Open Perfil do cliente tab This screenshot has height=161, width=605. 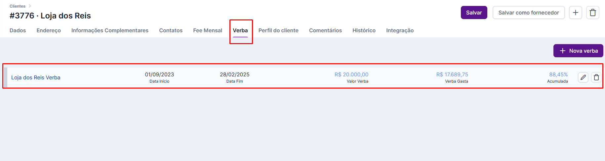click(278, 30)
